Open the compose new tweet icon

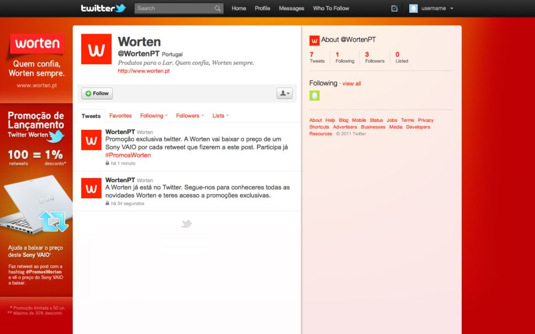(x=394, y=8)
